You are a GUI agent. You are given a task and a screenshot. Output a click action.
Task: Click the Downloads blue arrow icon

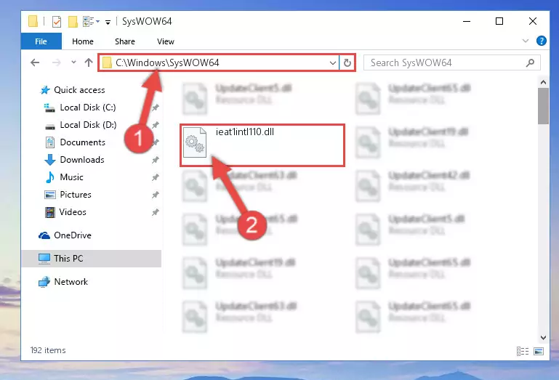(50, 160)
